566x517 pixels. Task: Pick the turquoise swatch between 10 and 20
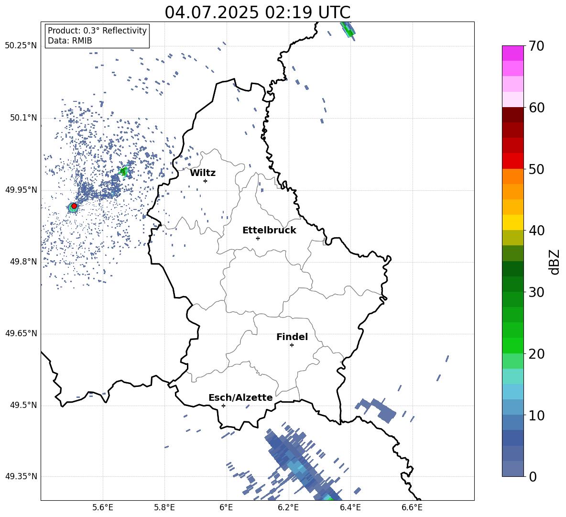click(x=513, y=376)
